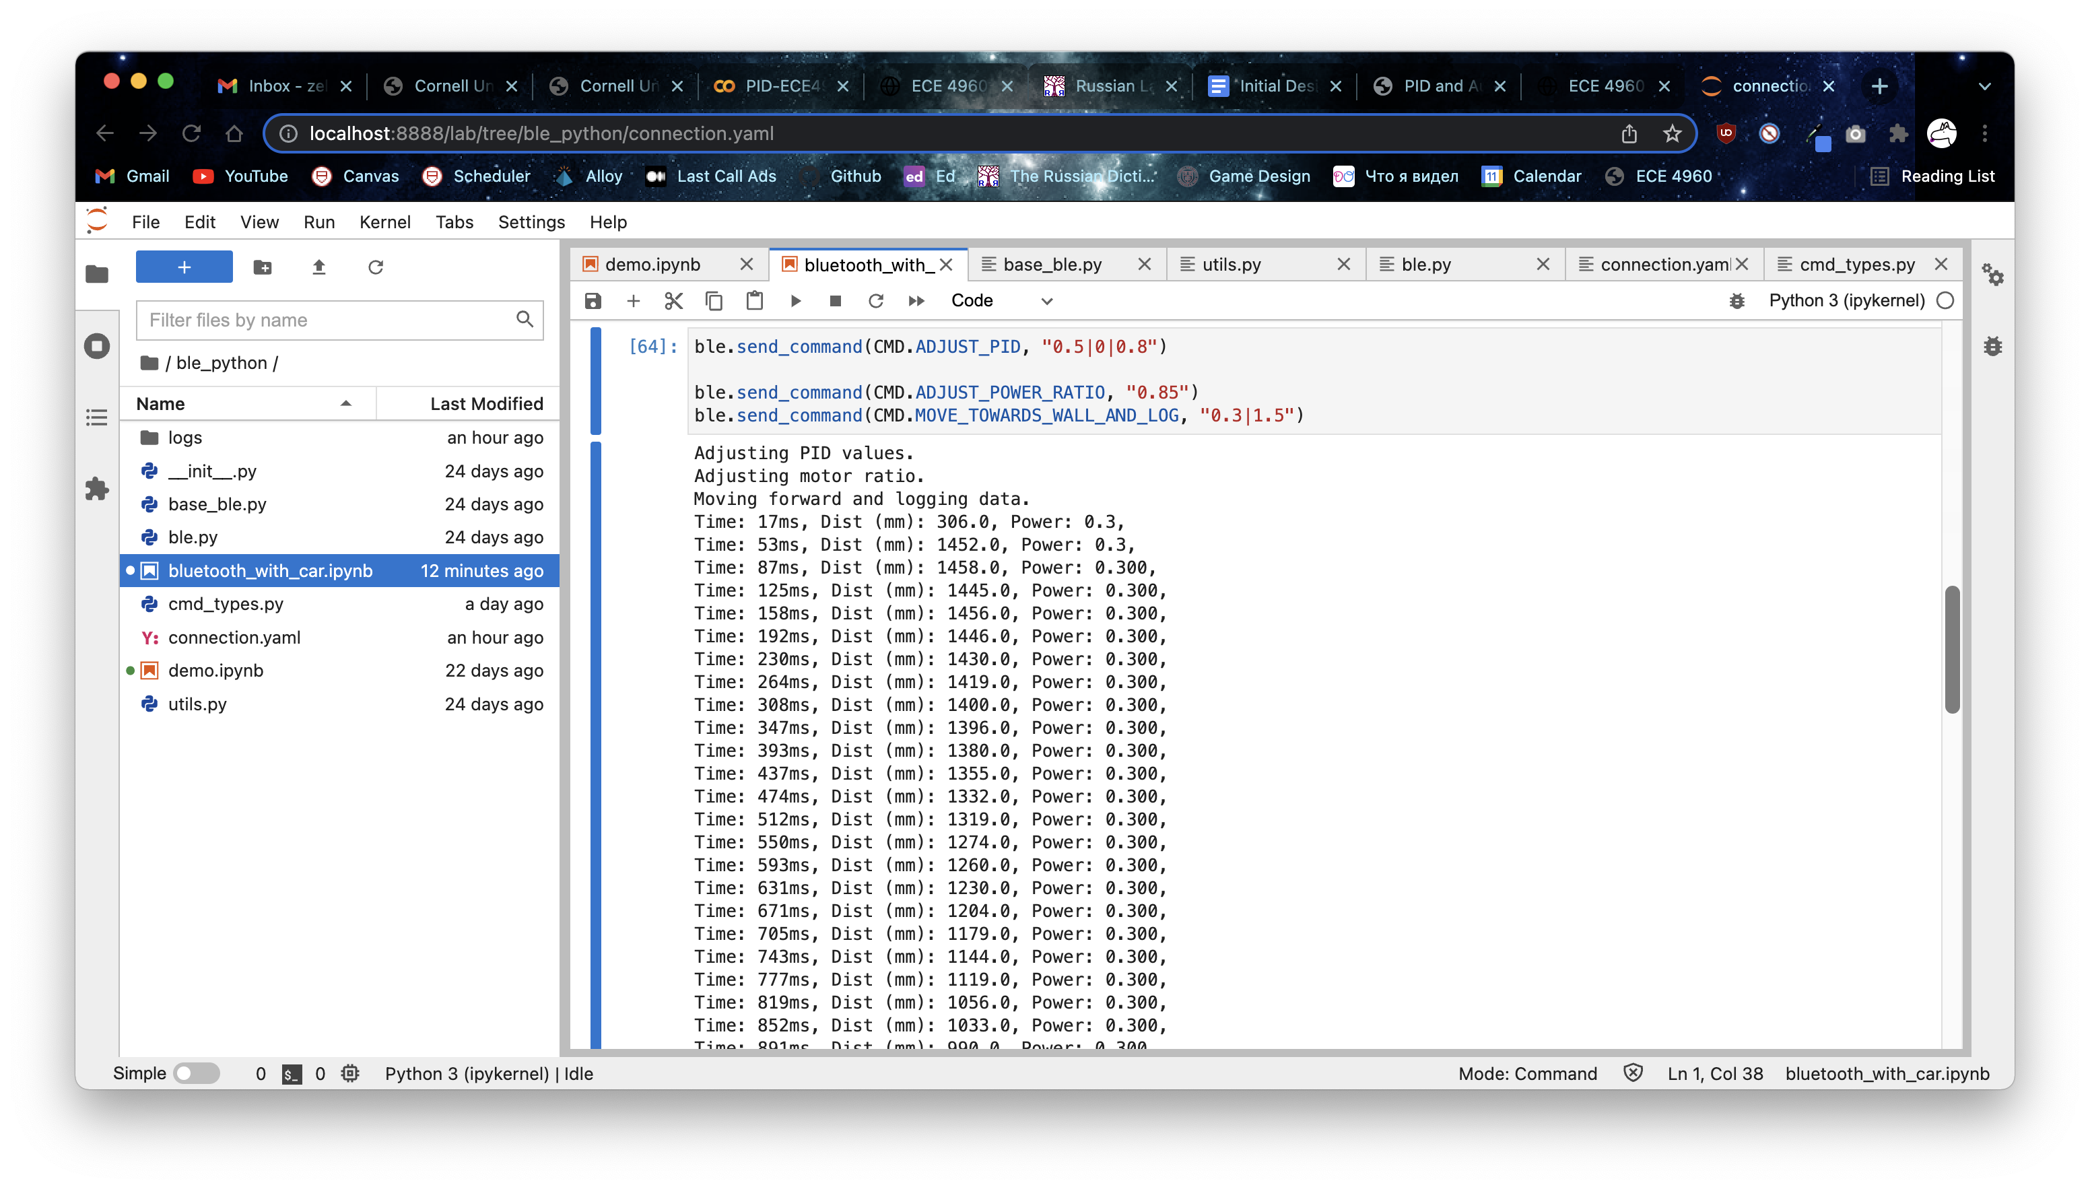The image size is (2090, 1189).
Task: Refresh the file list
Action: click(376, 267)
